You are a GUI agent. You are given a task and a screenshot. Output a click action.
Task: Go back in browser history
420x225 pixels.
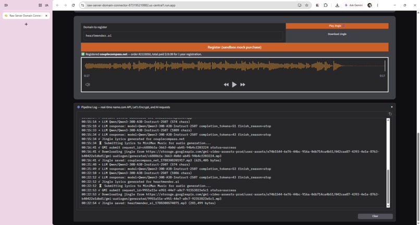click(58, 5)
